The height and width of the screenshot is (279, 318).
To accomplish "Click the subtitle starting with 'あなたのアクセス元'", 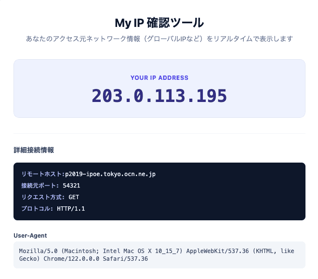I will coord(159,38).
